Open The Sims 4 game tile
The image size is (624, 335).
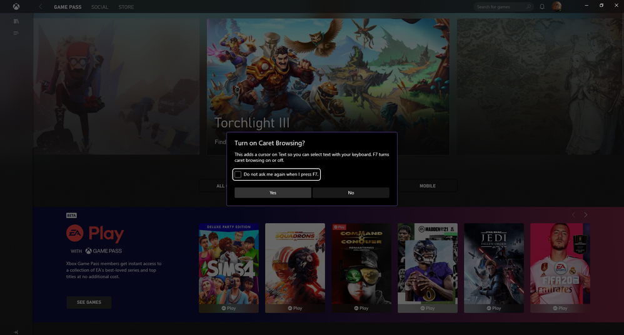(x=229, y=267)
